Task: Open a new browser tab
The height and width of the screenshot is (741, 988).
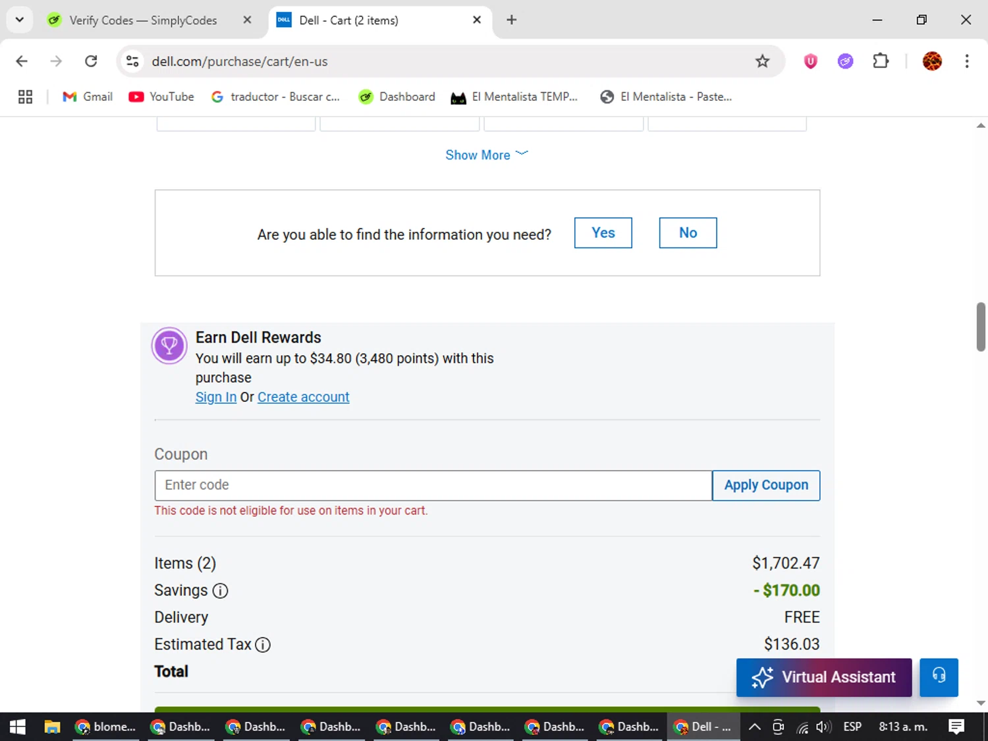Action: pyautogui.click(x=511, y=20)
